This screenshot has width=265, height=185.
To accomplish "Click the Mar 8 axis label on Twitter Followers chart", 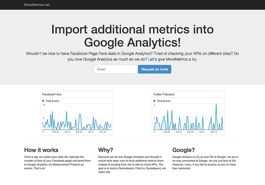I will click(x=178, y=131).
